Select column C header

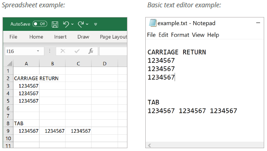(78, 63)
